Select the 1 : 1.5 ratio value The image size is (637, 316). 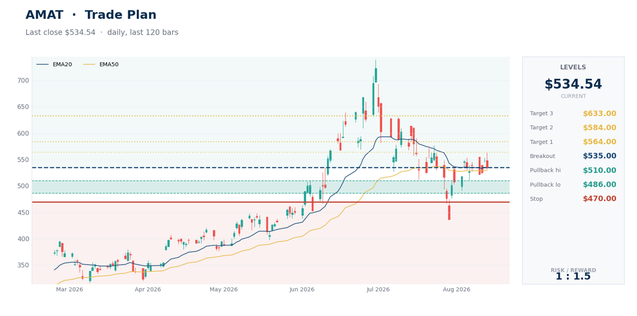[x=573, y=277]
